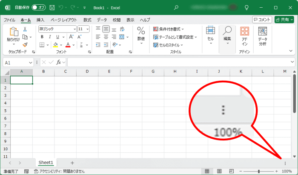298x175 pixels.
Task: Align text right
Action: click(x=114, y=37)
